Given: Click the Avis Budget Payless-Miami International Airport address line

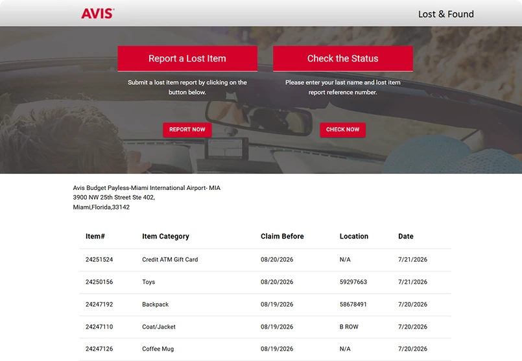Looking at the screenshot, I should pyautogui.click(x=147, y=188).
